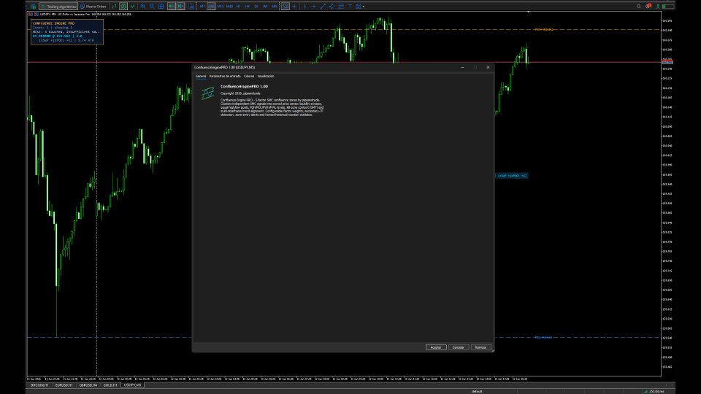Select the text label tool
This screenshot has width=701, height=394.
coord(350,7)
